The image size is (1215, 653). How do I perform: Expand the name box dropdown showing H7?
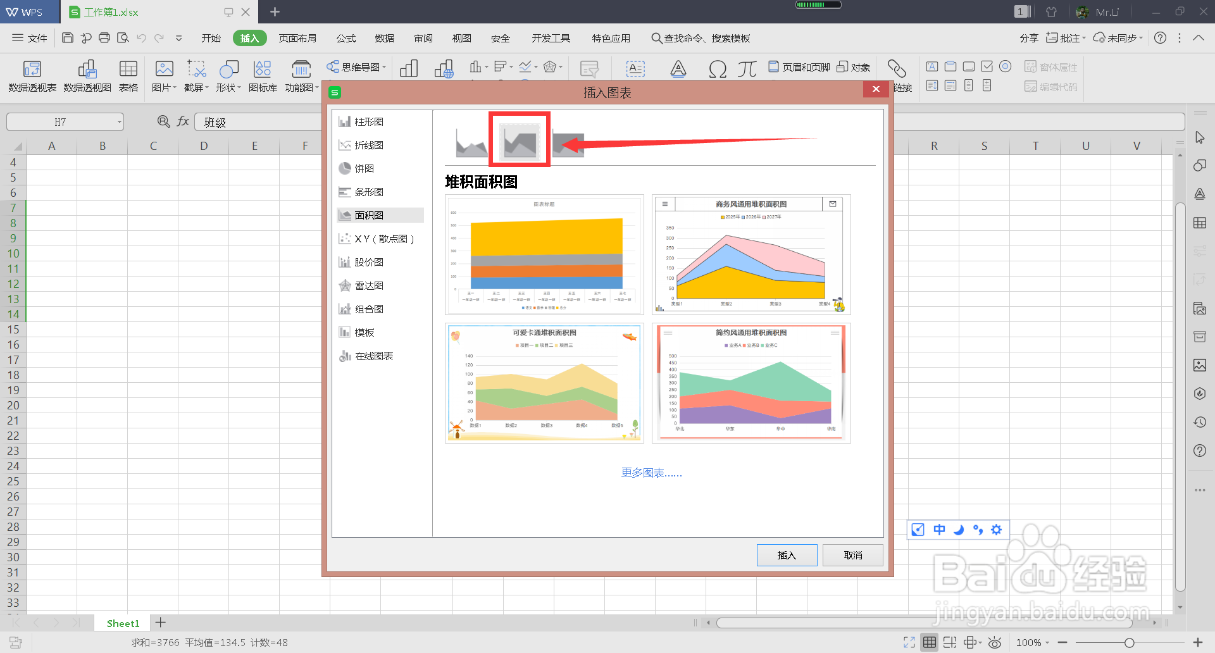coord(119,122)
